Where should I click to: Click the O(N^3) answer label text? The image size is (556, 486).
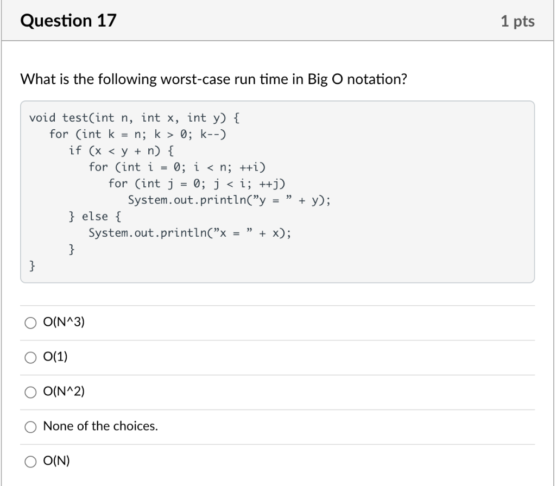pyautogui.click(x=64, y=322)
